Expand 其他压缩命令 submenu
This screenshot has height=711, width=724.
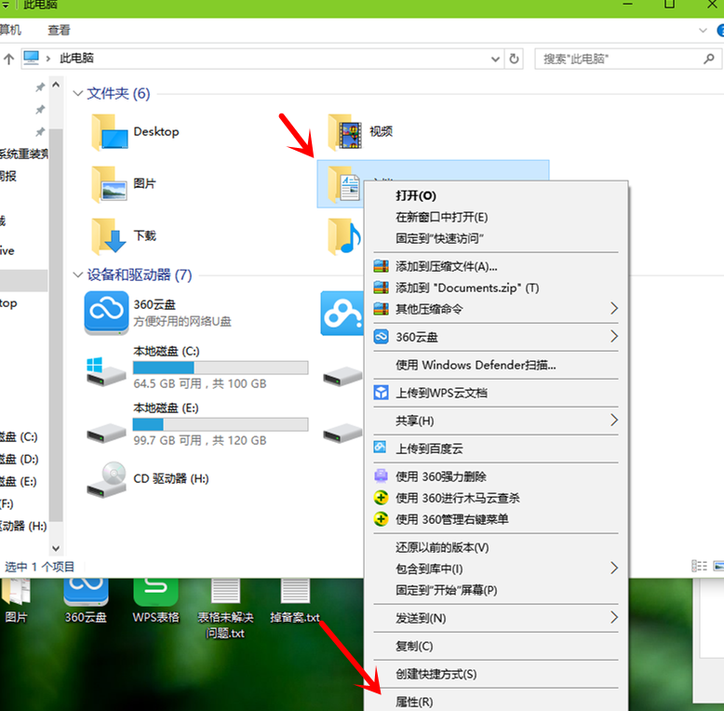613,308
